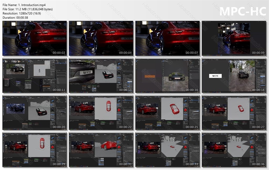This screenshot has height=170, width=269.
Task: Click the 'Duration: 00:00:38' line
Action: click(x=15, y=18)
